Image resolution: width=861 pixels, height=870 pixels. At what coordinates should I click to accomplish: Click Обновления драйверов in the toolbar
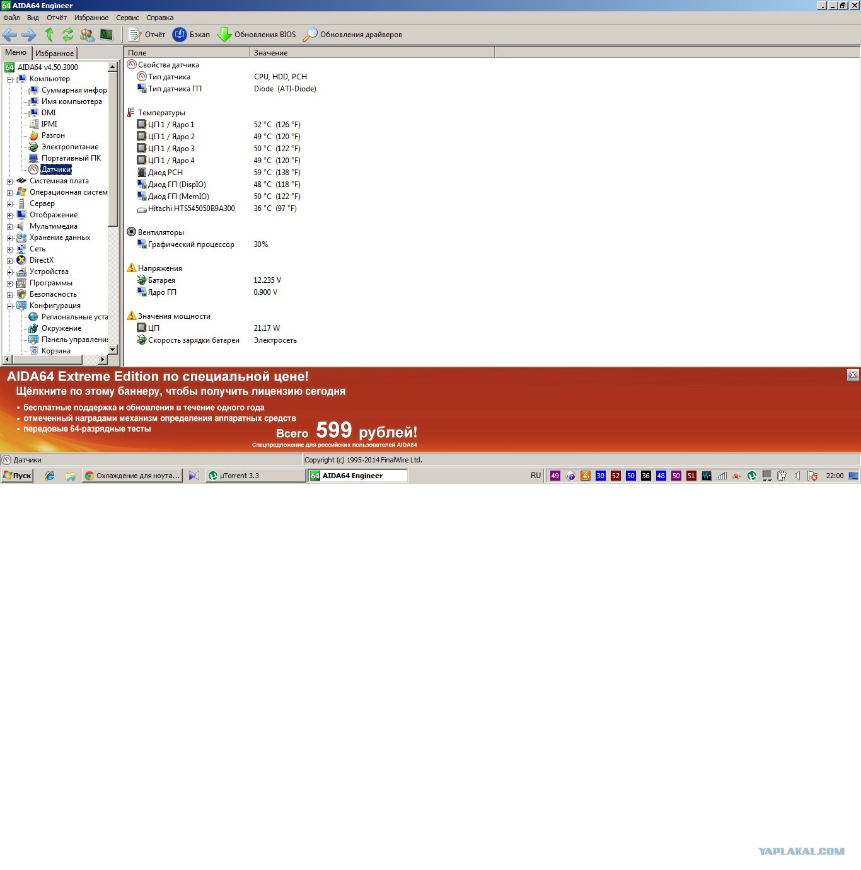(352, 35)
